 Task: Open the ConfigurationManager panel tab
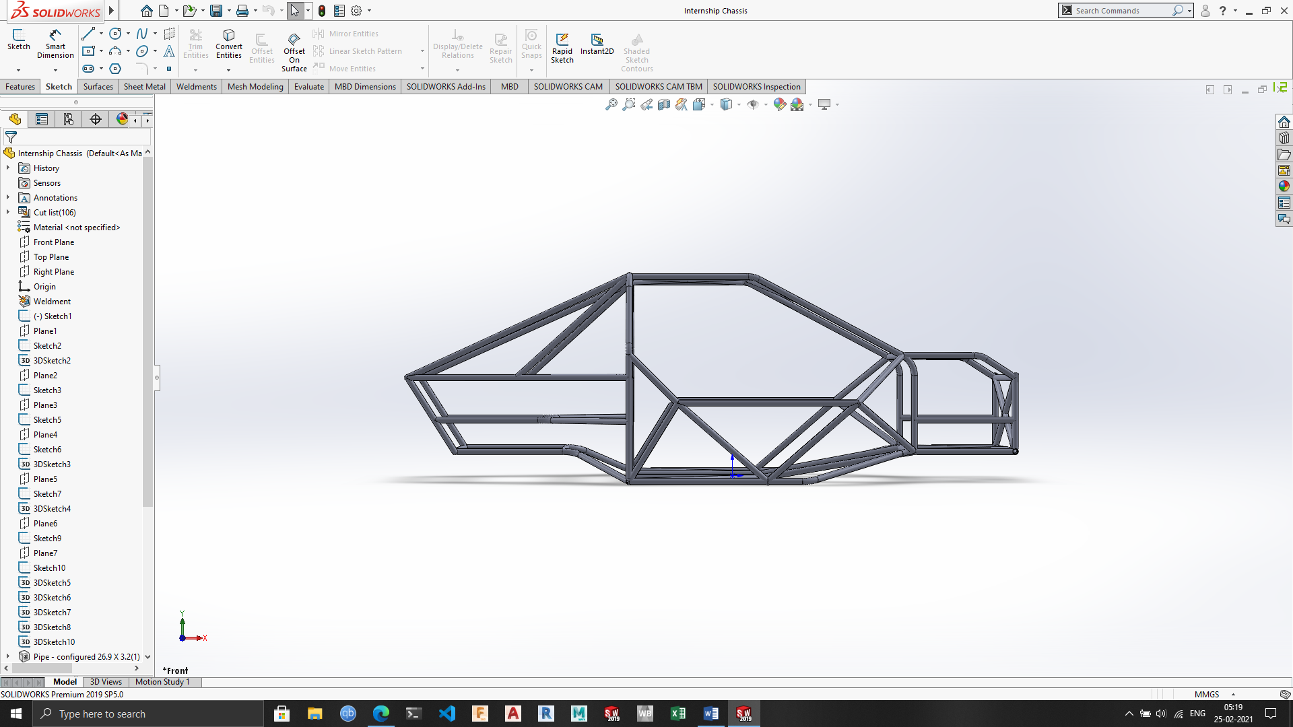(69, 119)
